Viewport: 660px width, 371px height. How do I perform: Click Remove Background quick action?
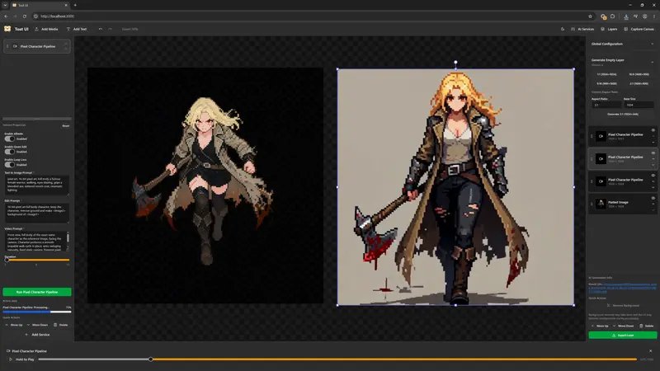(623, 305)
